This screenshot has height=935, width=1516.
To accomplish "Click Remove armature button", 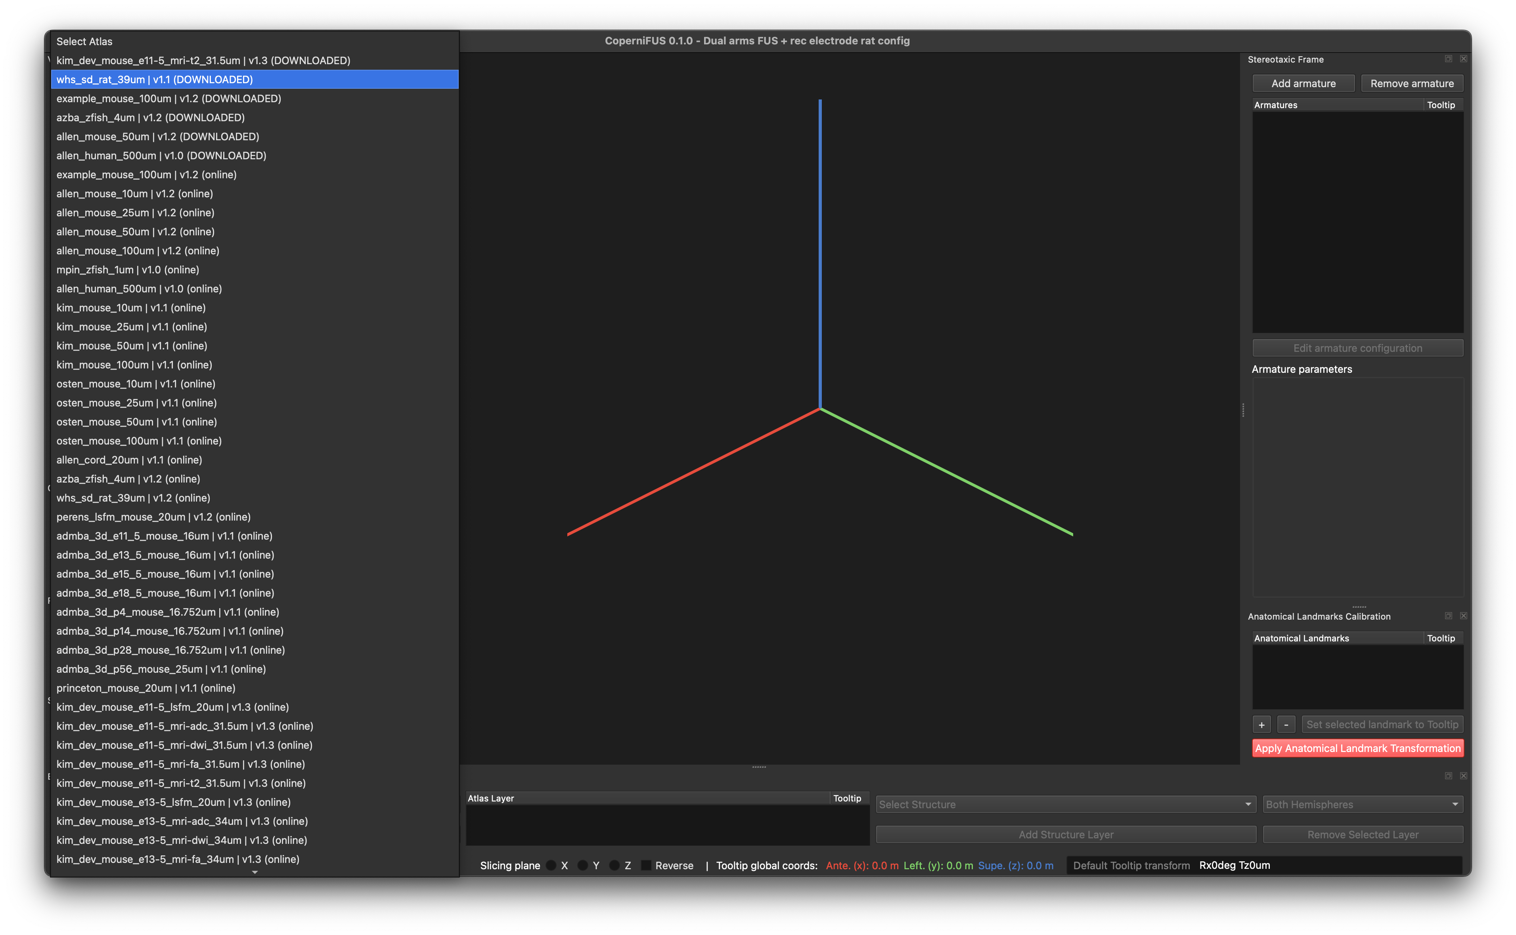I will coord(1411,84).
